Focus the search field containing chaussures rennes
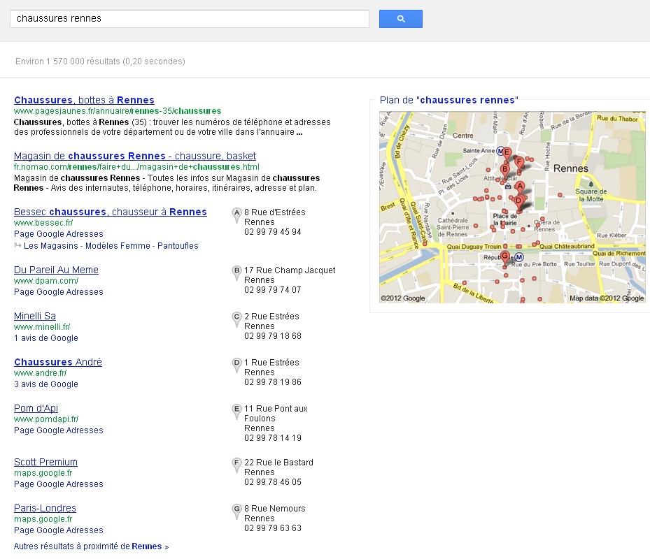 point(190,19)
